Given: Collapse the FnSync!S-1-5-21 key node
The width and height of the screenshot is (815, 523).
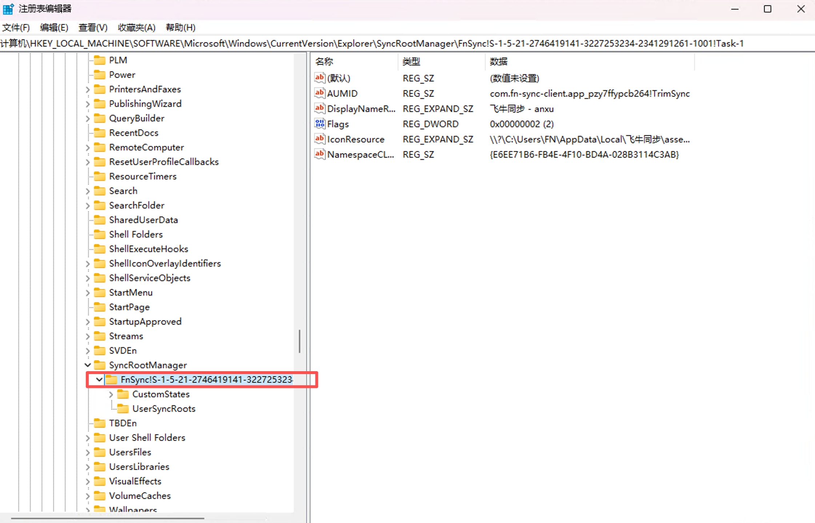Looking at the screenshot, I should point(99,380).
